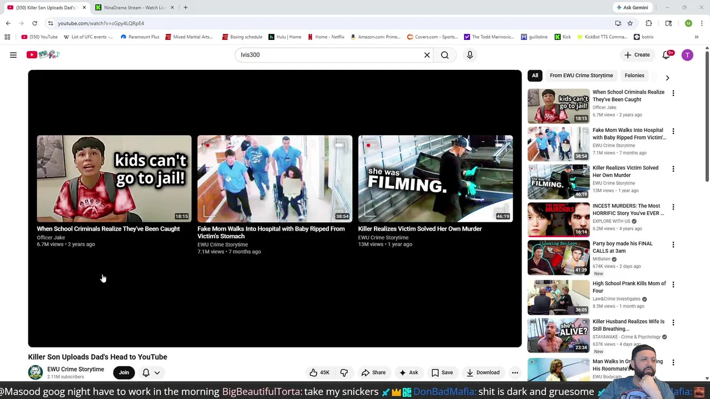This screenshot has width=710, height=399.
Task: Open EWU Crime Storytime channel name link
Action: click(75, 369)
